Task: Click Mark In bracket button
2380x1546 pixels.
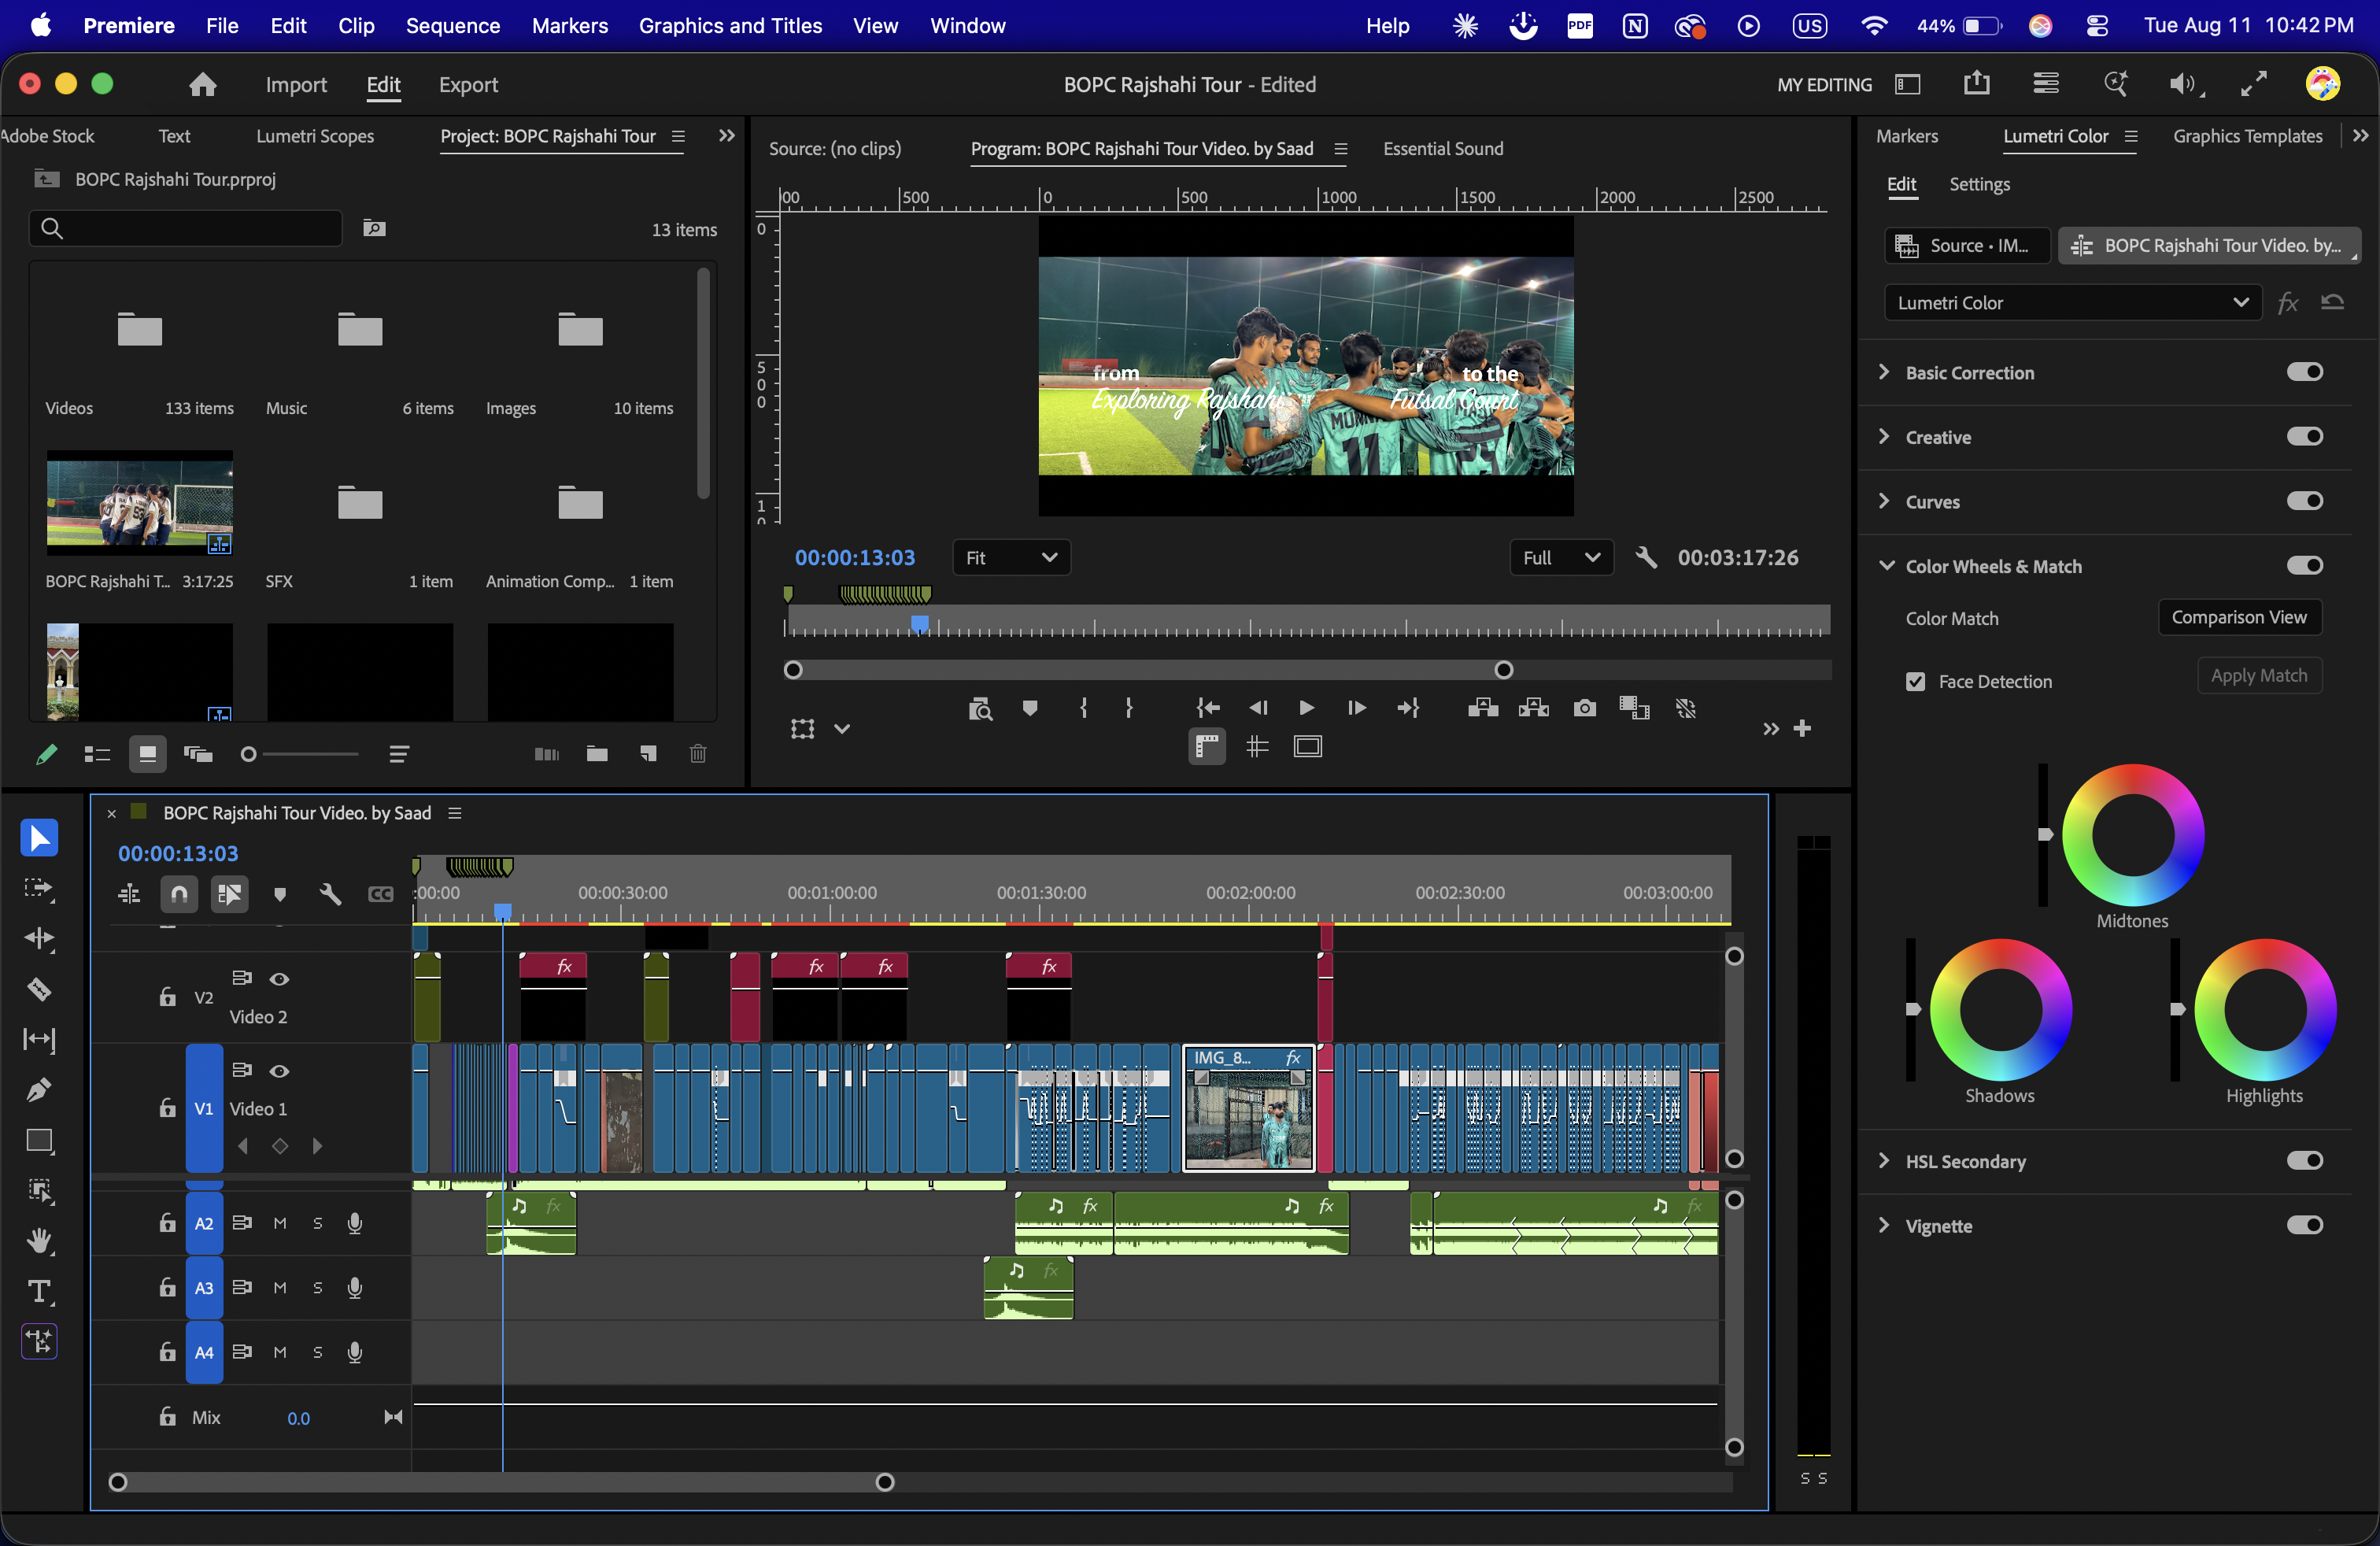Action: coord(1084,708)
